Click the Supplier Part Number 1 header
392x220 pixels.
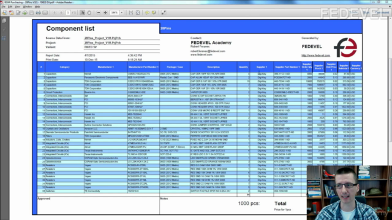[287, 67]
